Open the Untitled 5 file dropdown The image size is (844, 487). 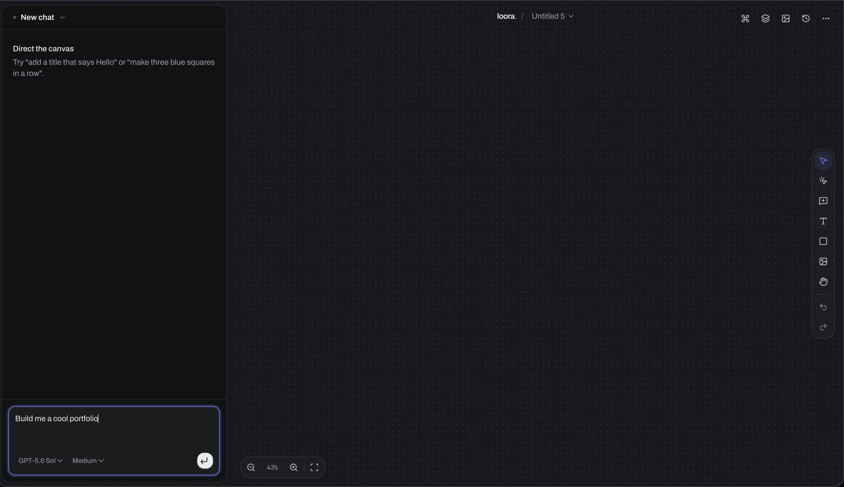point(552,16)
